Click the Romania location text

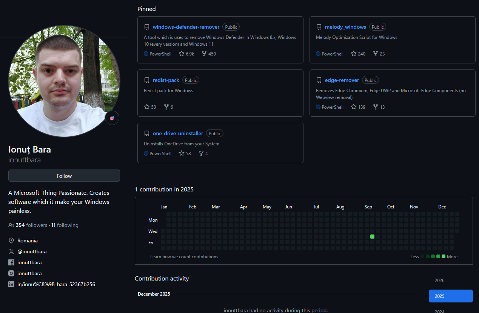pos(28,241)
